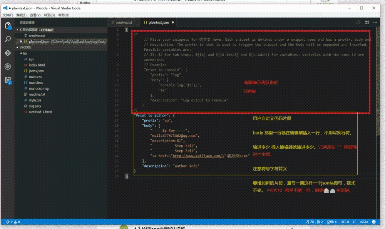Collapse the lib folder in explorer
This screenshot has width=385, height=229.
25,53
